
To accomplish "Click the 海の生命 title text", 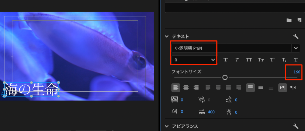I will [30, 90].
